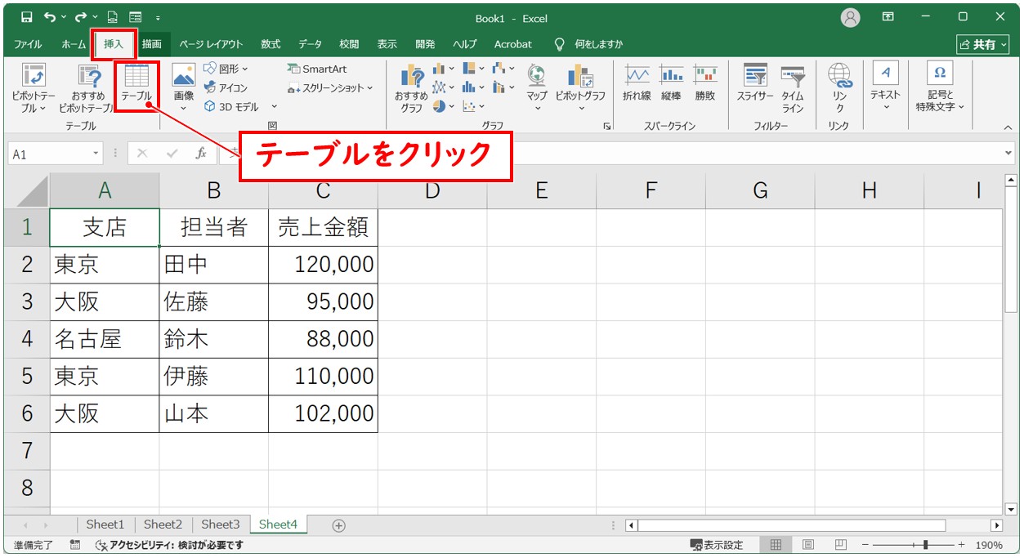Expand the Name Box dropdown arrow
The image size is (1024, 558).
(96, 154)
